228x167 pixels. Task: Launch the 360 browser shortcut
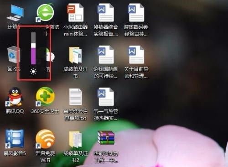click(45, 13)
